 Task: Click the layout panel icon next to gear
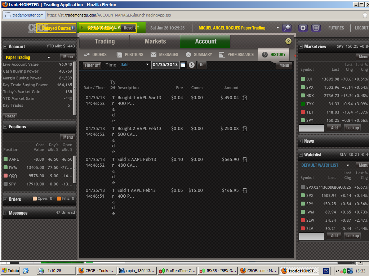(316, 28)
